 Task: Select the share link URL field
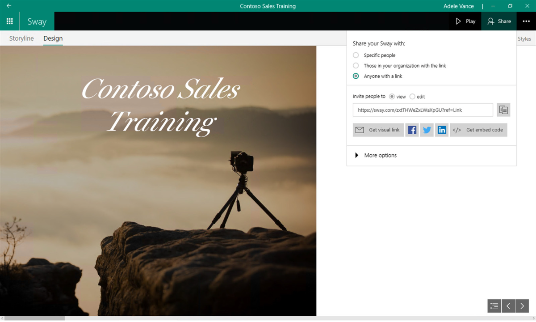click(x=422, y=110)
